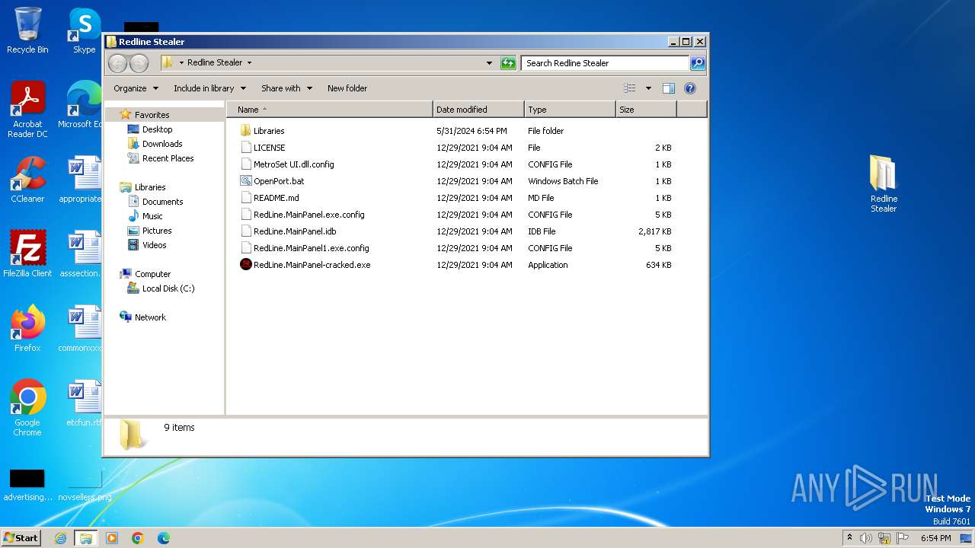Open Internet Explorer from taskbar
The height and width of the screenshot is (548, 975).
[60, 538]
